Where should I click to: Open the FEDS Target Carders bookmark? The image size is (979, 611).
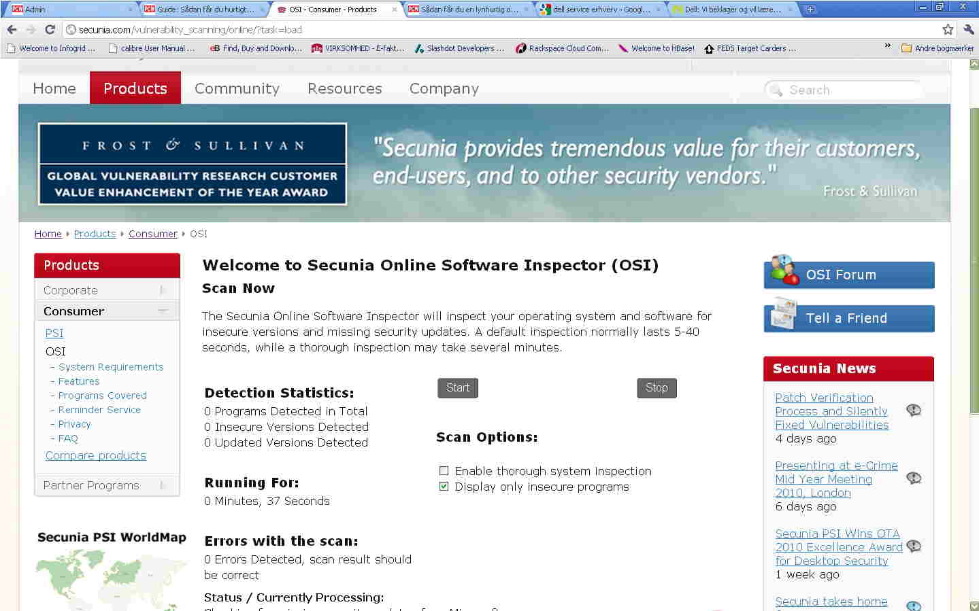click(750, 48)
